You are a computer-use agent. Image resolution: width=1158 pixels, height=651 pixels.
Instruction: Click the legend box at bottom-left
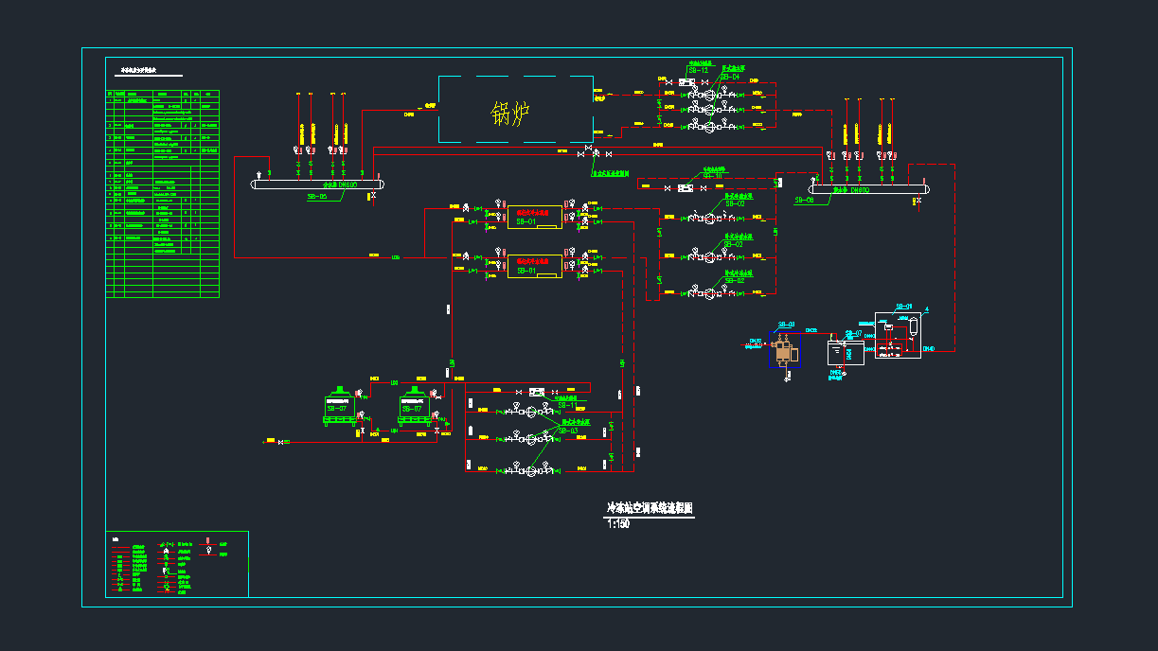click(x=176, y=564)
